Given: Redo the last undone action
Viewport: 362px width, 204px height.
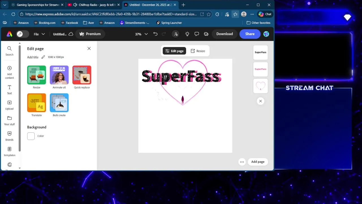Looking at the screenshot, I should point(164,34).
